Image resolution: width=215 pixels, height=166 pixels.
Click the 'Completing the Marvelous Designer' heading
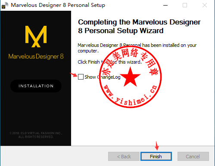(x=139, y=26)
